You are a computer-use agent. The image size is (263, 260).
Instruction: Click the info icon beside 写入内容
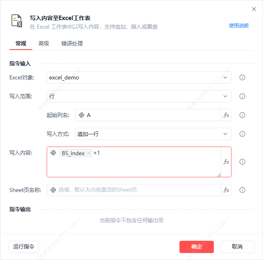tap(242, 162)
